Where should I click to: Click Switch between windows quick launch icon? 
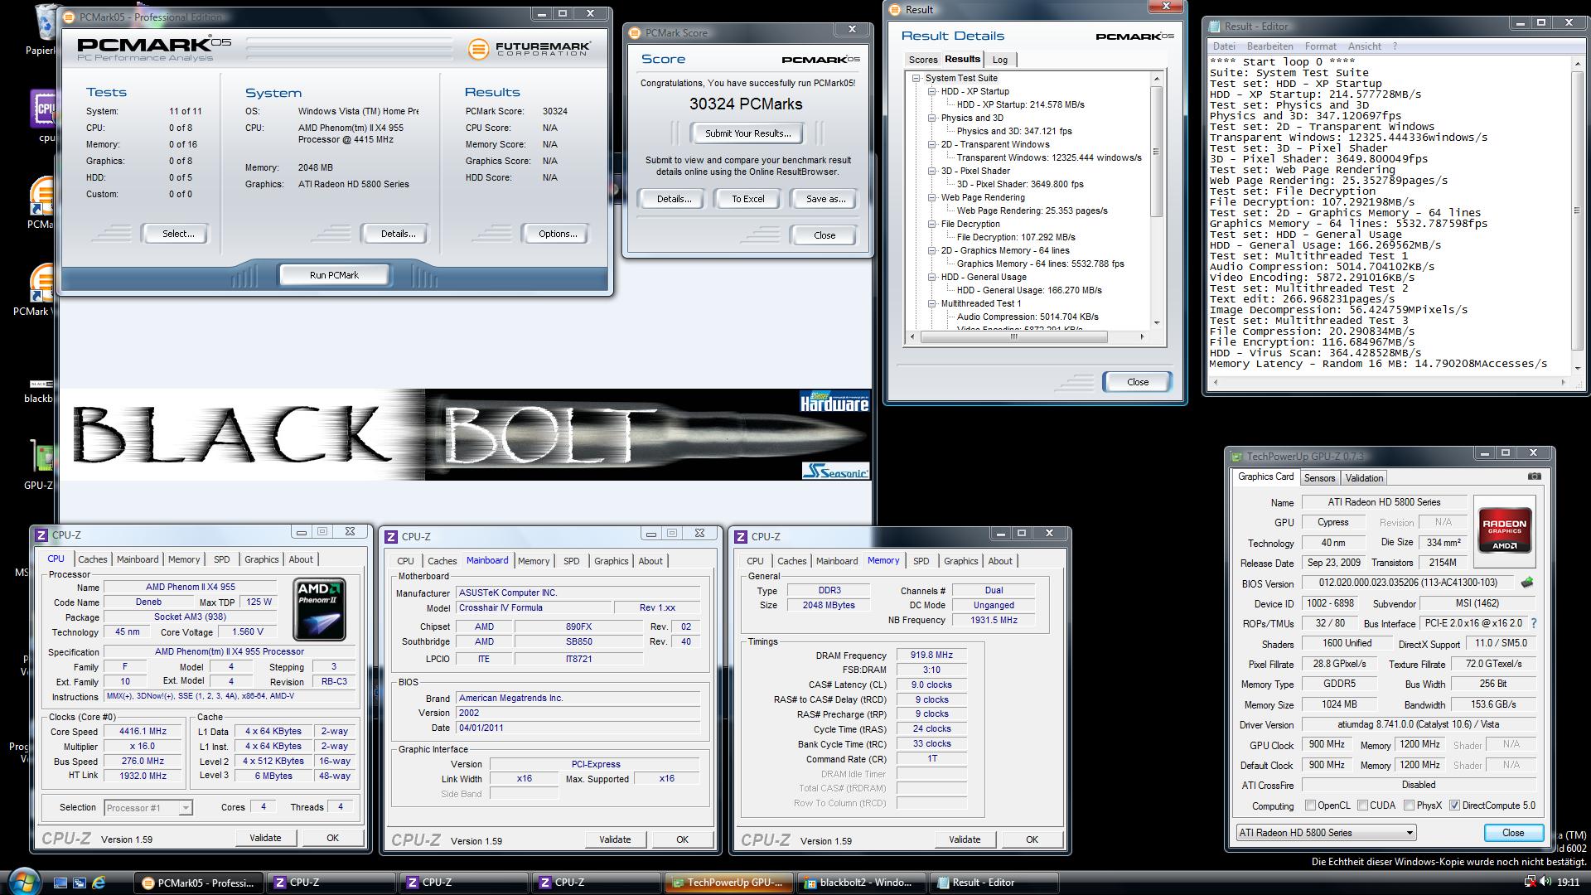80,883
